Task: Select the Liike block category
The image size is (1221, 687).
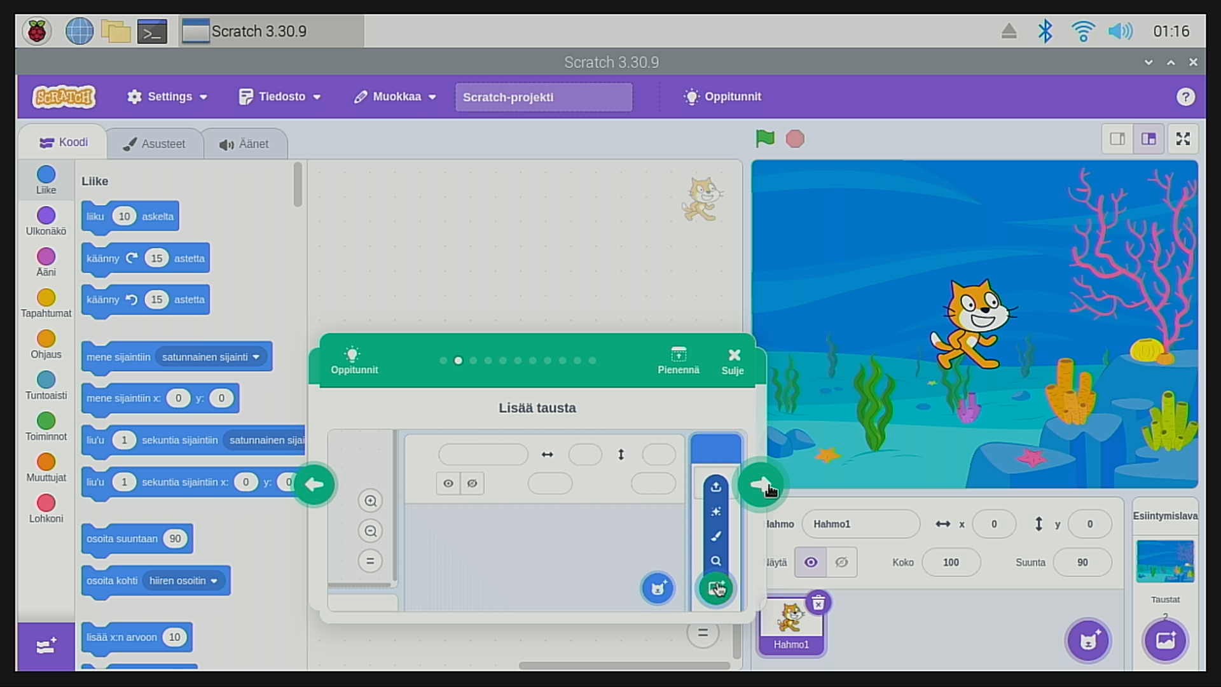Action: tap(46, 180)
